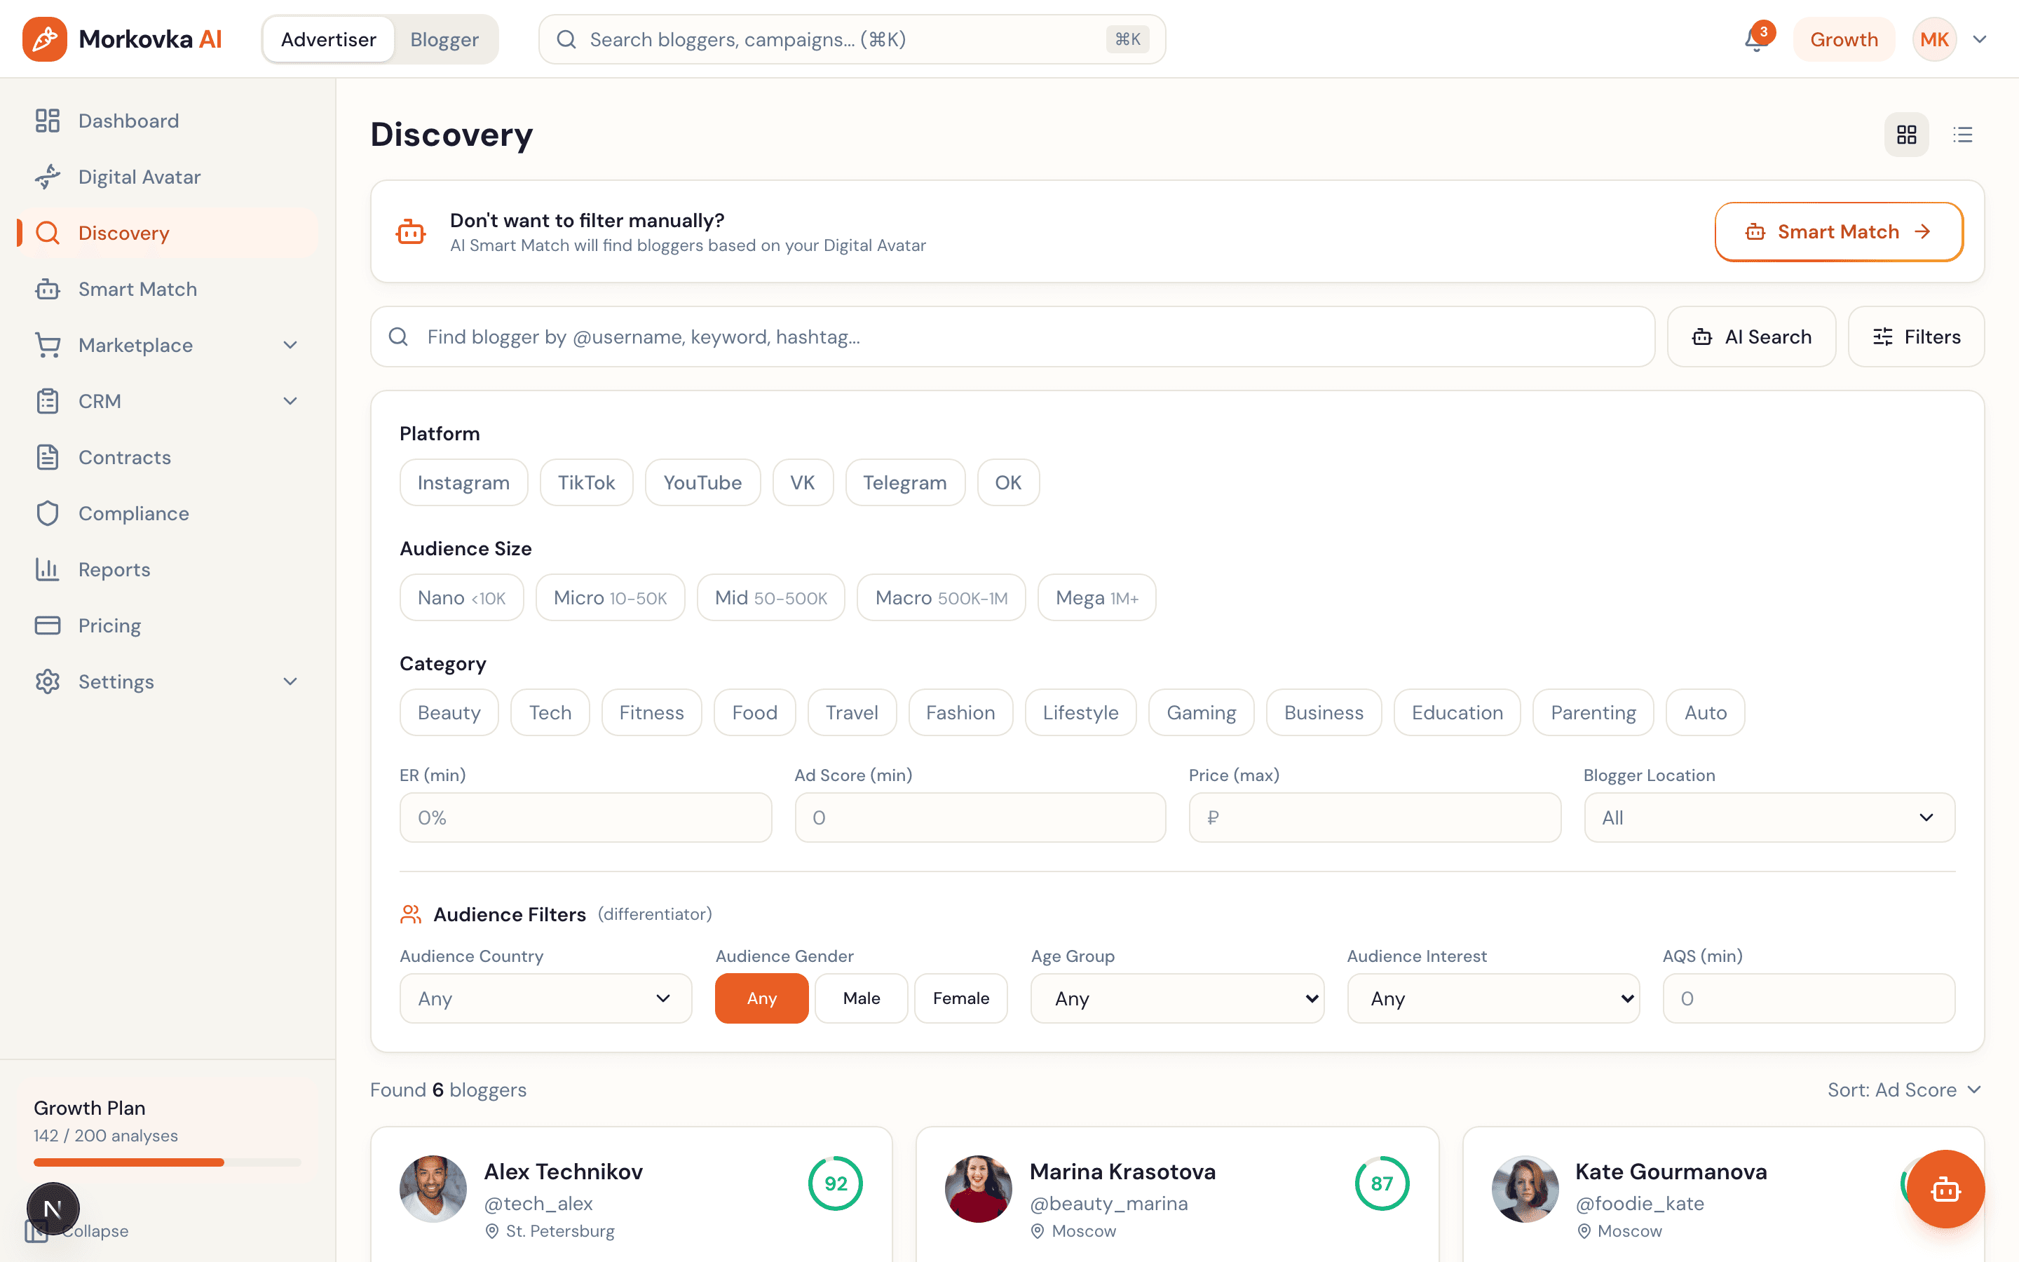
Task: Open Reports chart in sidebar
Action: click(114, 569)
